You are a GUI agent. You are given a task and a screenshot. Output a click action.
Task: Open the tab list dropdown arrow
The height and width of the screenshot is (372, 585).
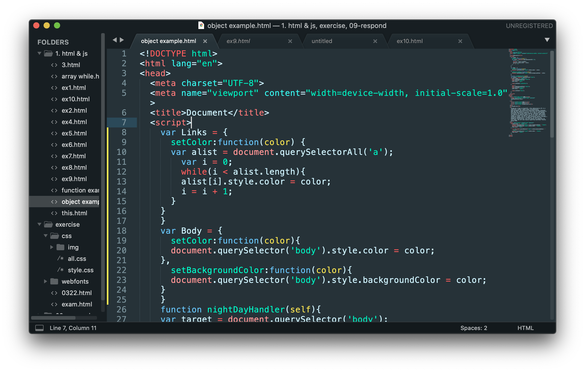[x=547, y=40]
